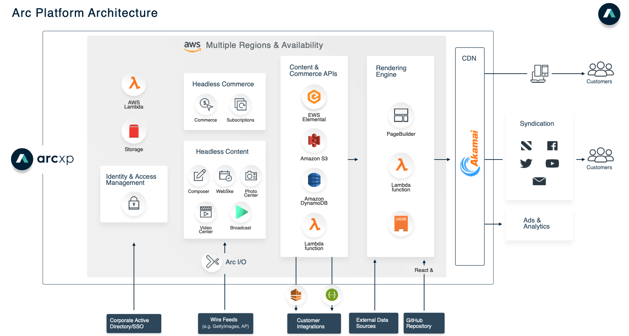
Task: Open the PageBuilder layout icon
Action: click(401, 115)
